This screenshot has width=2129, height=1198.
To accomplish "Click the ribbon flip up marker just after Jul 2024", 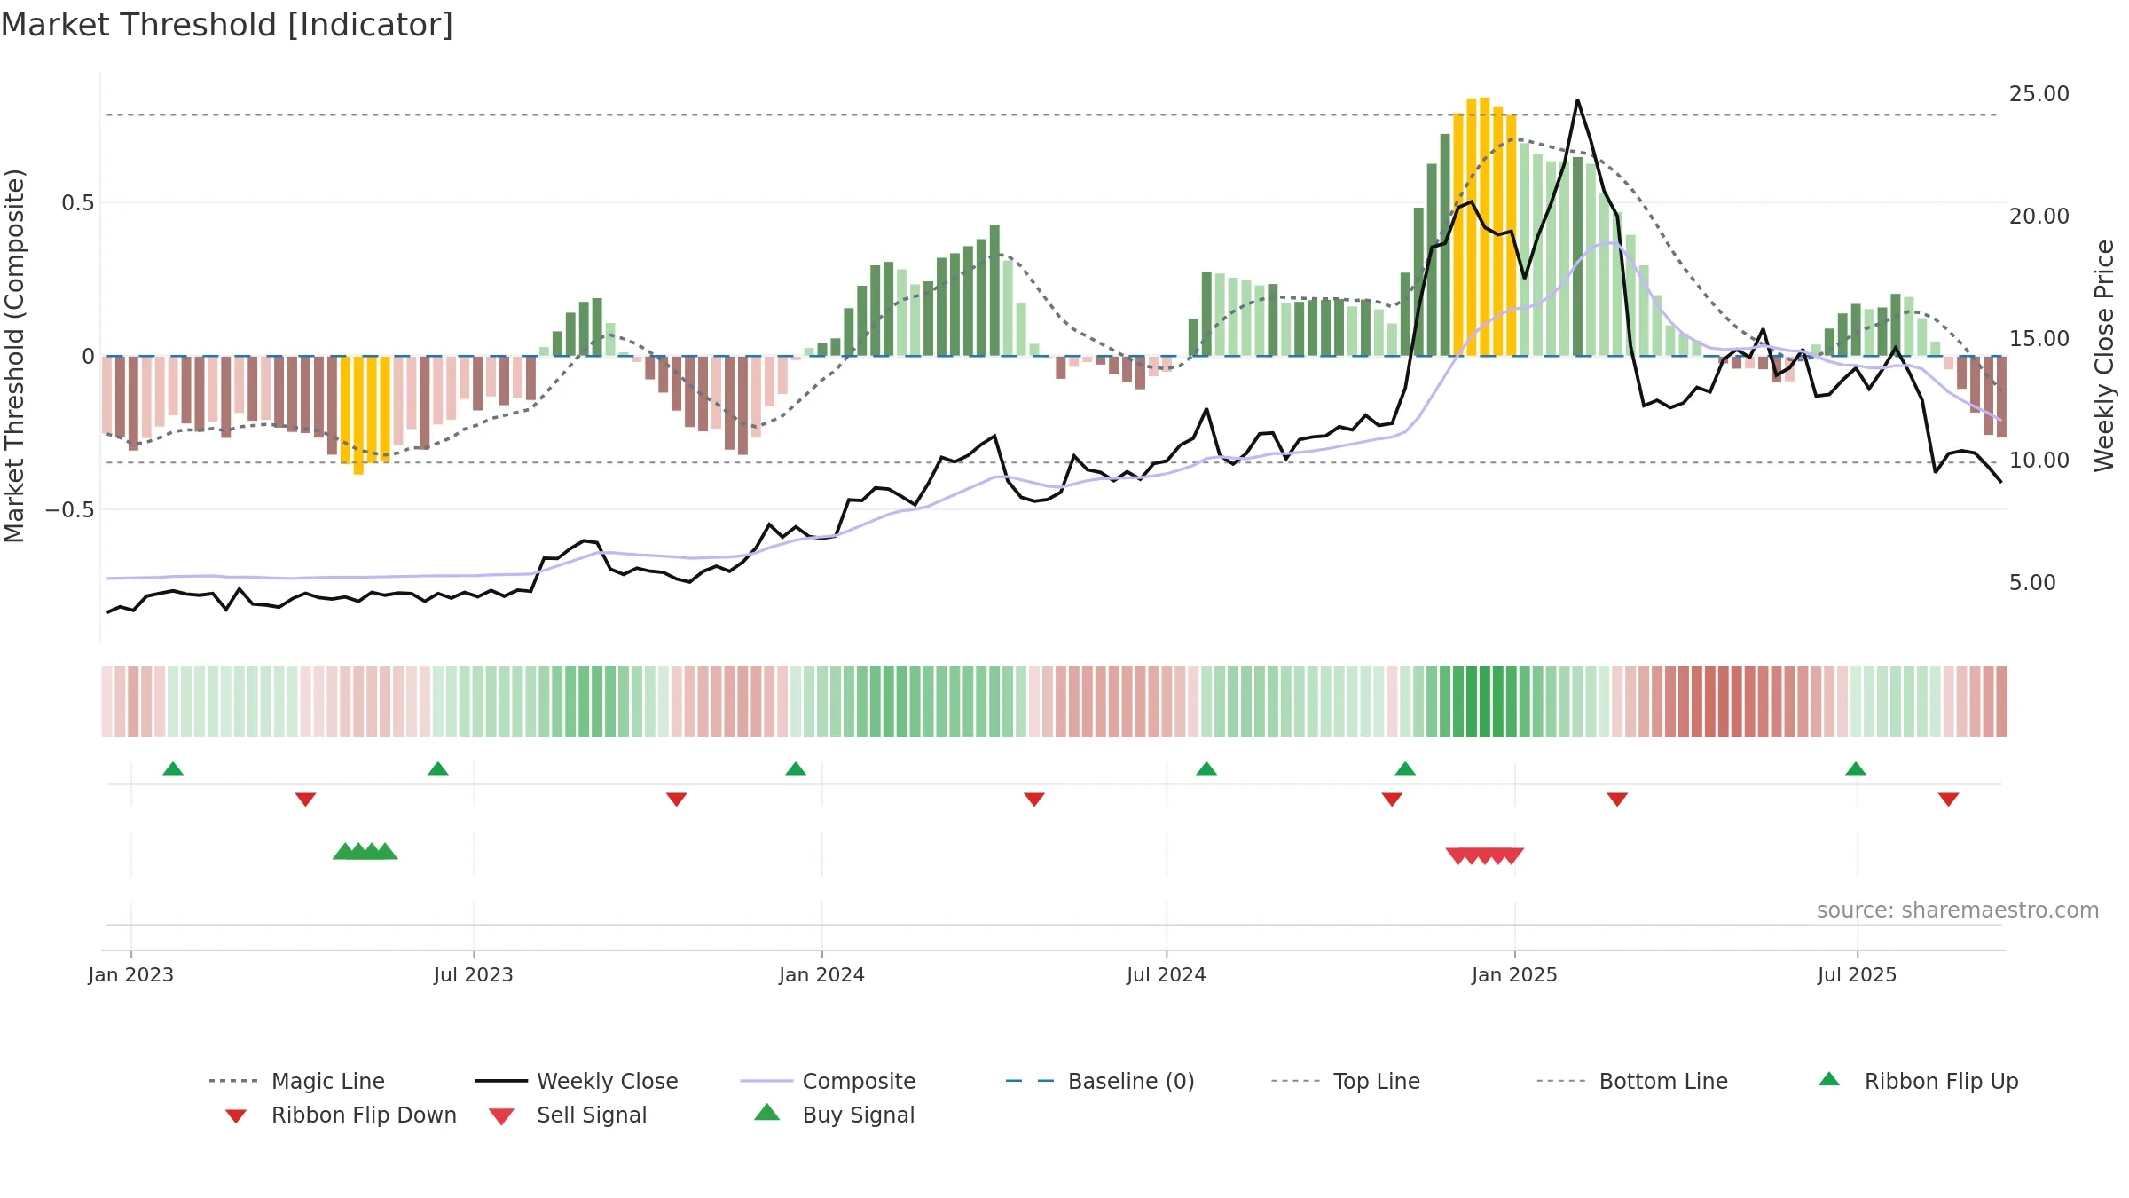I will [1206, 768].
